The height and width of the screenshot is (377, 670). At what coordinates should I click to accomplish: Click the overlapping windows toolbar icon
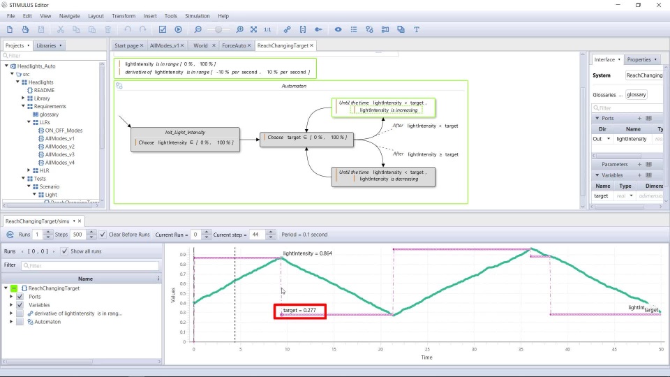coord(401,29)
